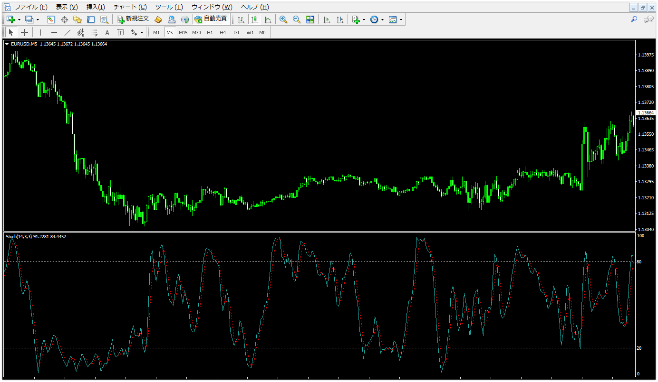Open the periods clock dropdown arrow
This screenshot has height=382, width=658.
click(x=382, y=20)
